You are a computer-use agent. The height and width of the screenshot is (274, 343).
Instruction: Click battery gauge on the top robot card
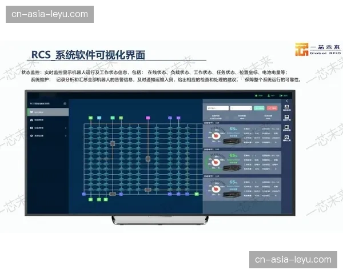coord(216,135)
